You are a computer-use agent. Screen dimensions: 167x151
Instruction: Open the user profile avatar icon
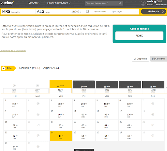tap(143, 3)
